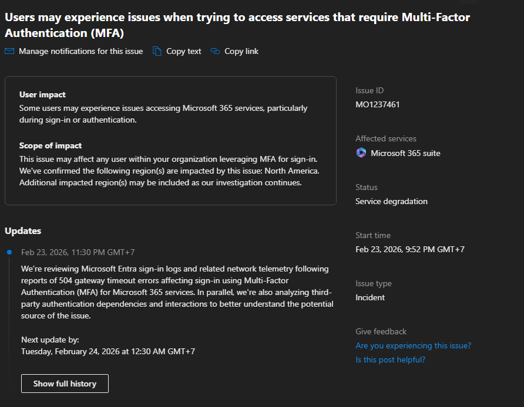The width and height of the screenshot is (524, 407).
Task: Click the Affected services label
Action: tap(385, 138)
